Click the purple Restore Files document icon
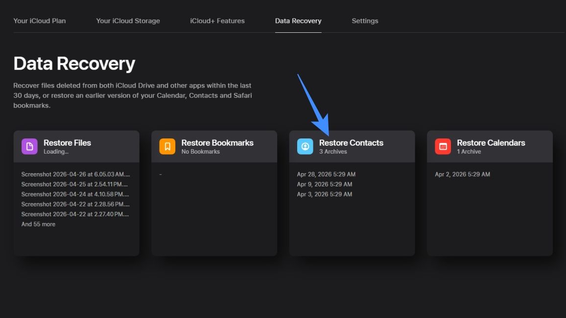566x318 pixels. 29,146
